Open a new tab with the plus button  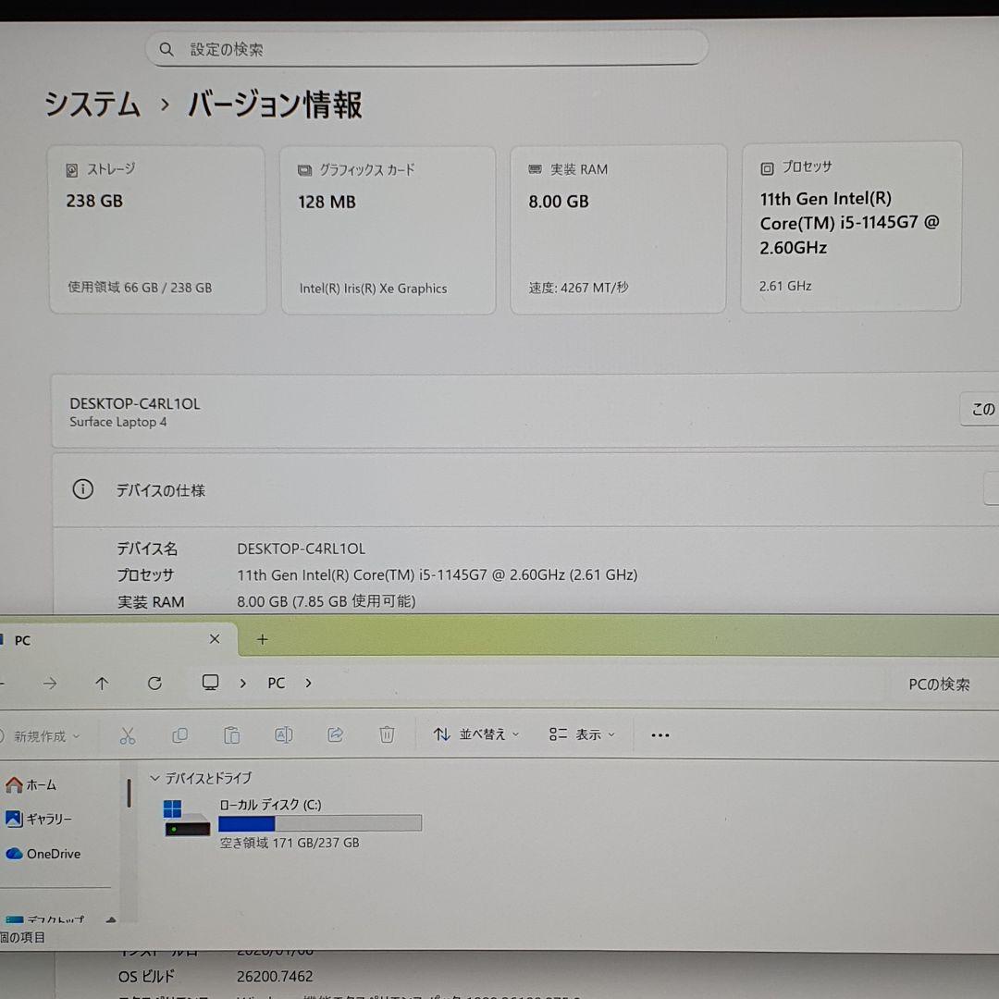[262, 639]
